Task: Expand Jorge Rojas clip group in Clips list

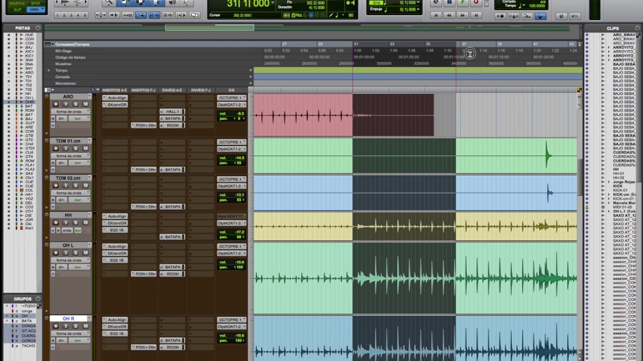Action: click(x=609, y=182)
